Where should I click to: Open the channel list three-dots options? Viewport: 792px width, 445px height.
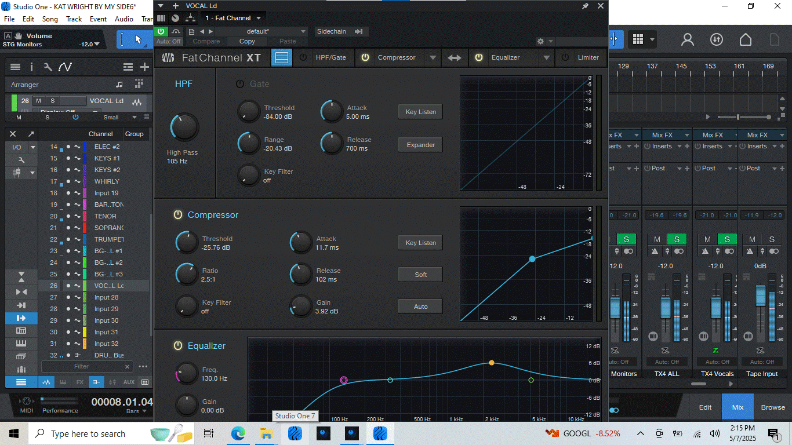[x=143, y=366]
